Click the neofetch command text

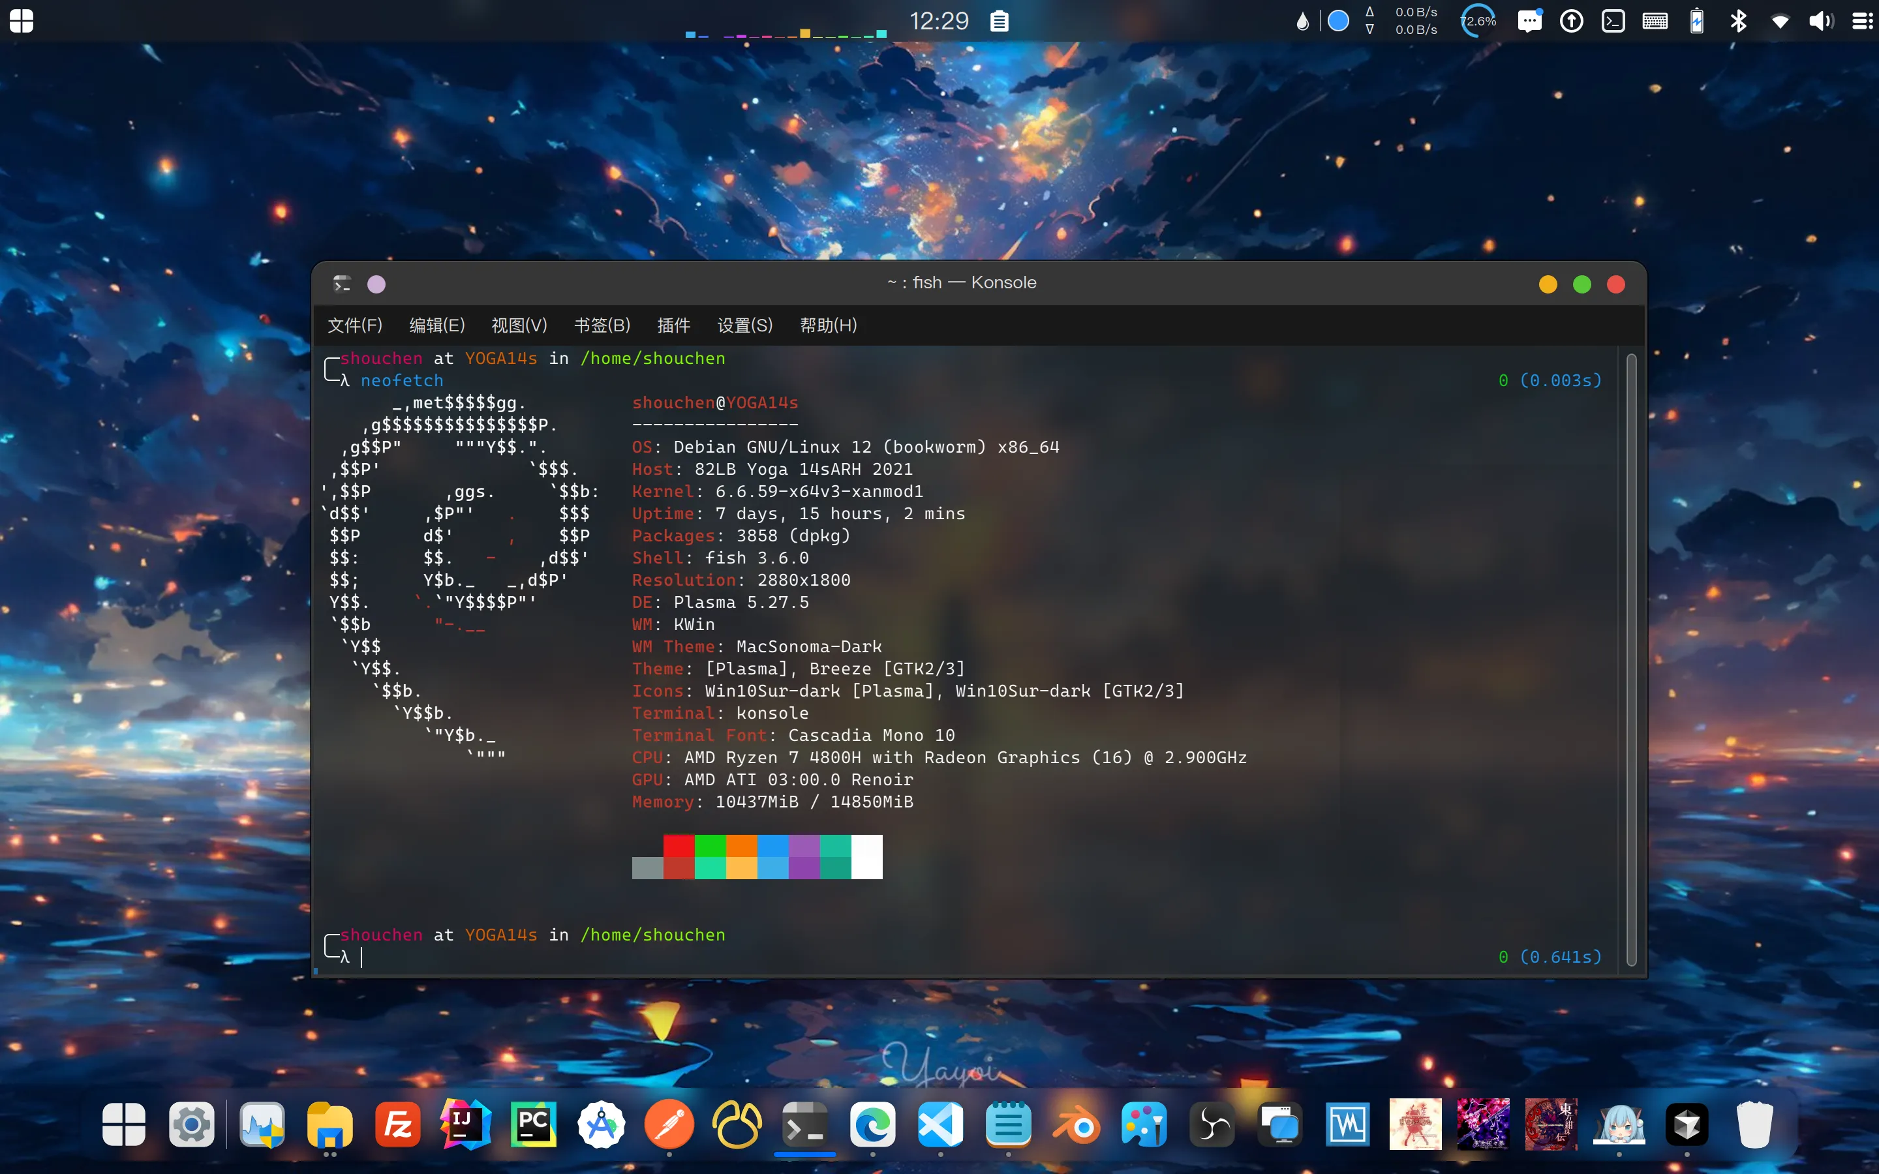click(402, 380)
